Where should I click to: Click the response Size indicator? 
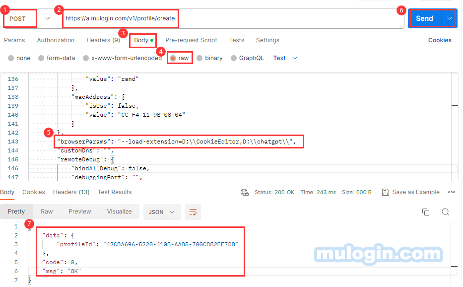click(x=356, y=192)
